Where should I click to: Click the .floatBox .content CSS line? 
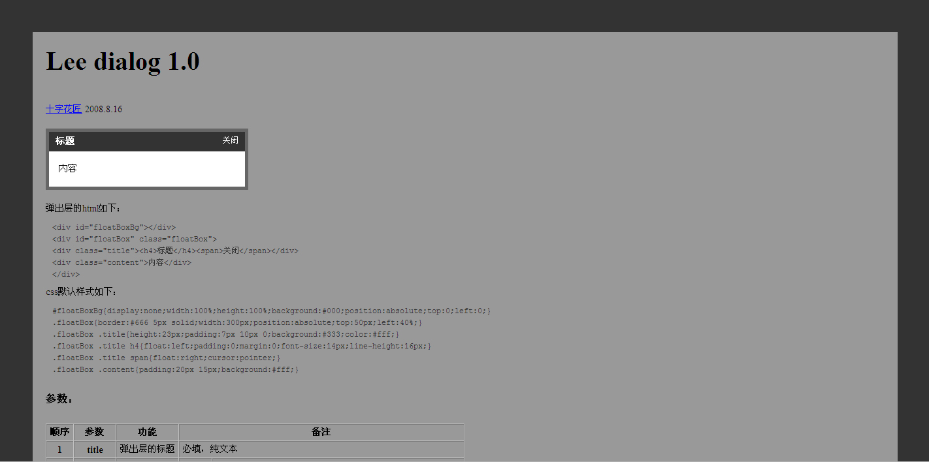[x=175, y=370]
